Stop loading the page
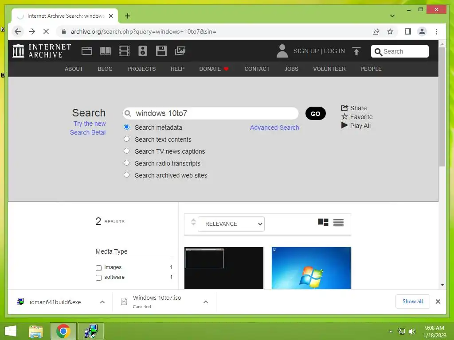 tap(46, 31)
